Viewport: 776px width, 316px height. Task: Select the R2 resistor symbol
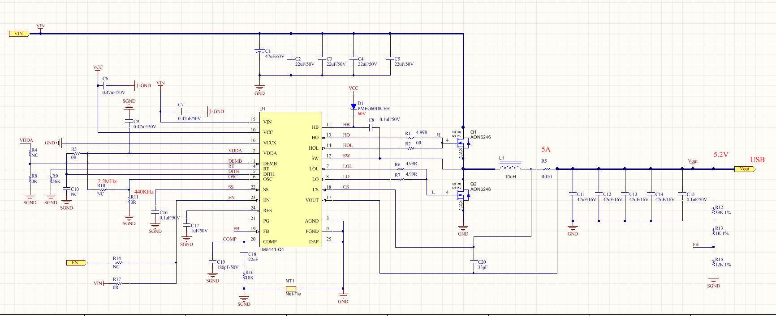tap(410, 148)
